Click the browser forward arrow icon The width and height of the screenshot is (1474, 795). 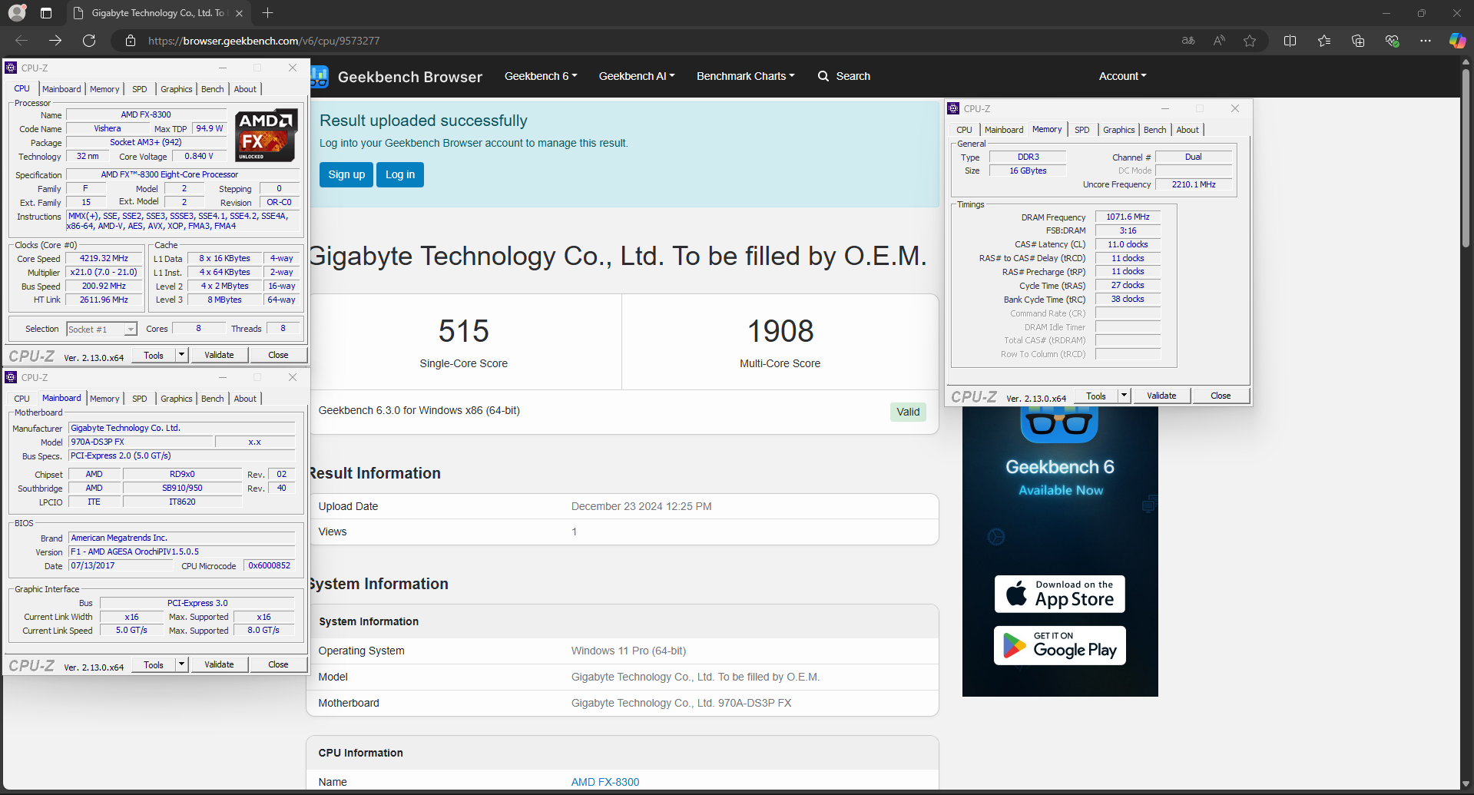tap(55, 41)
